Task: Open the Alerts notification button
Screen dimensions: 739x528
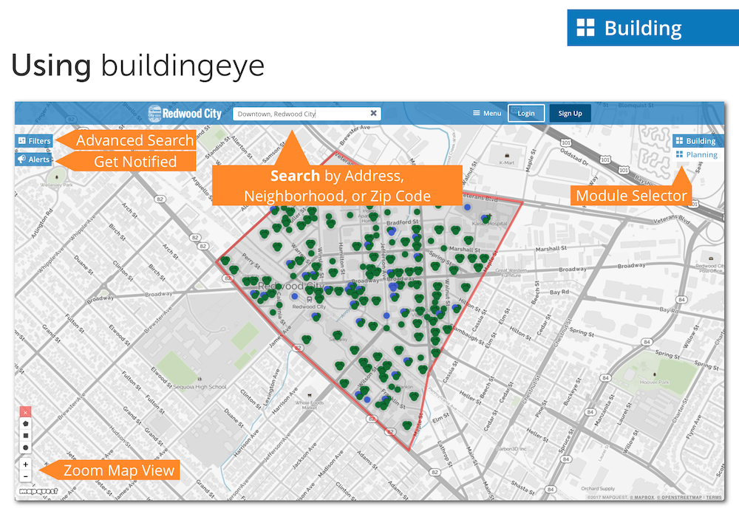Action: pos(34,160)
